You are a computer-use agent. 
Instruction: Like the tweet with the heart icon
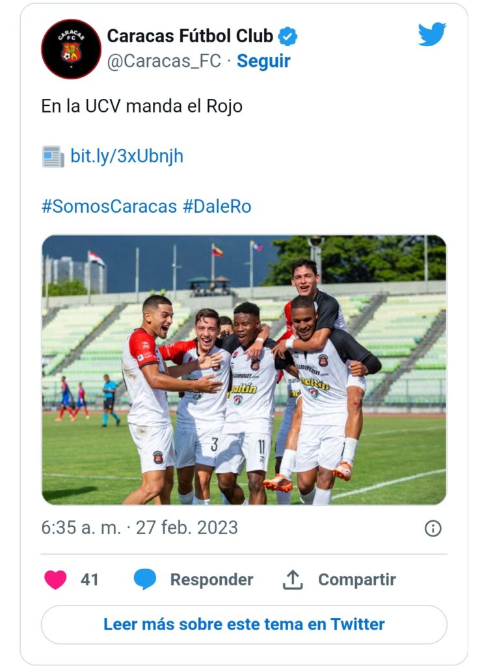pos(55,579)
